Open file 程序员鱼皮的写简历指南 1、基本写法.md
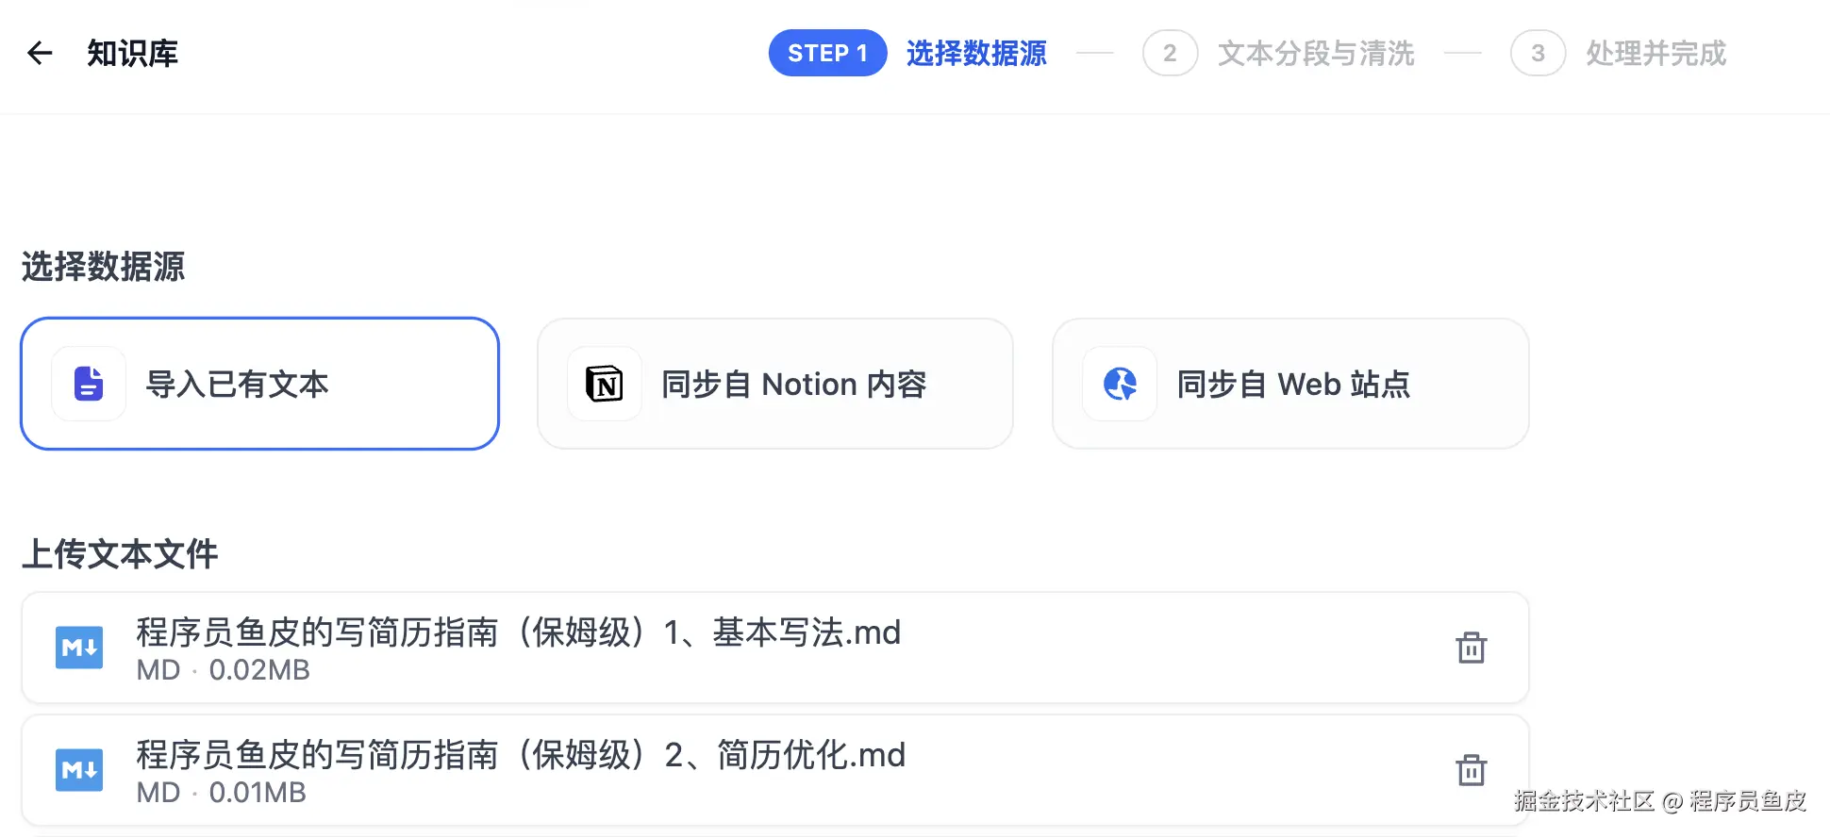 [519, 632]
